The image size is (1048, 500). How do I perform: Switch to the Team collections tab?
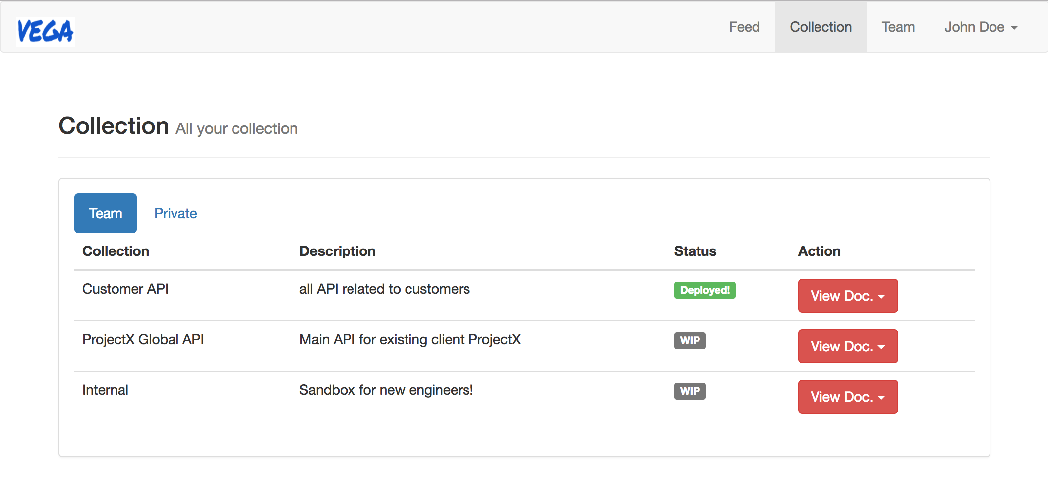[105, 213]
